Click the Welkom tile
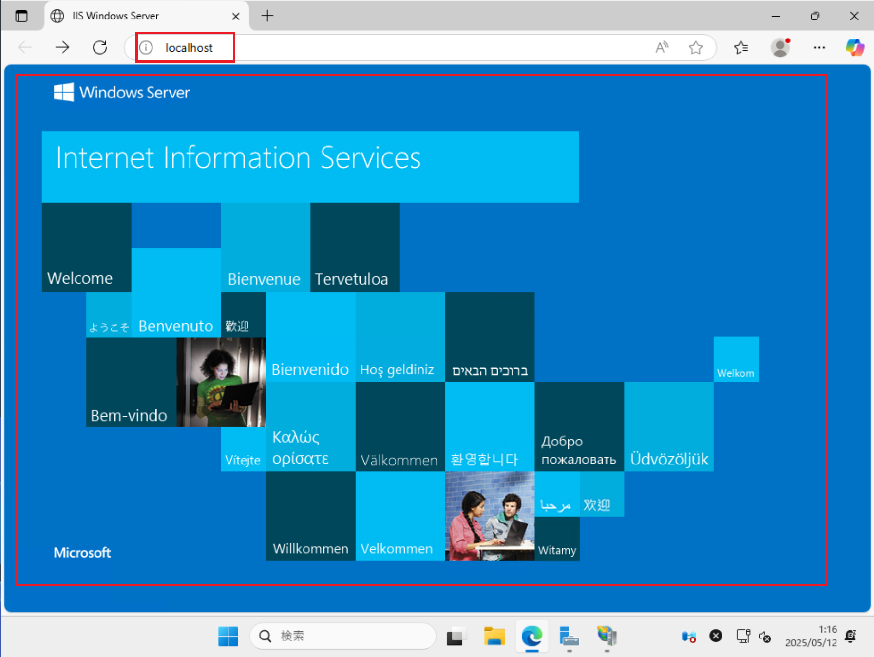Viewport: 874px width, 657px height. point(736,359)
